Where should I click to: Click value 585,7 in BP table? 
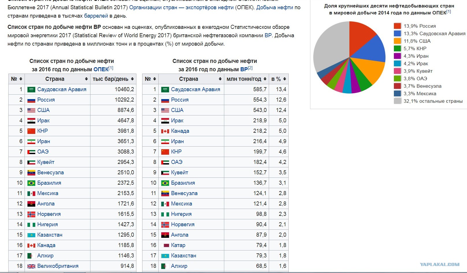pyautogui.click(x=260, y=89)
